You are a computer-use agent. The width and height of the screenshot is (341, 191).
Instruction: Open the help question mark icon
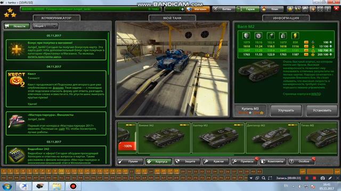(327, 9)
